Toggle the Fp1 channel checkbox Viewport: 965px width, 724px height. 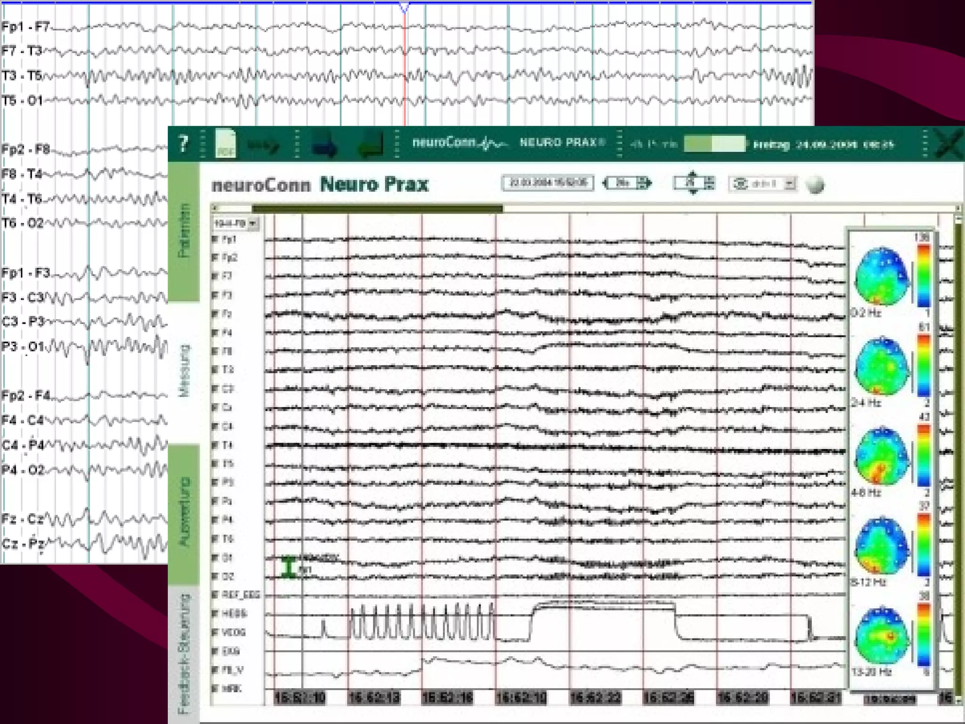215,239
